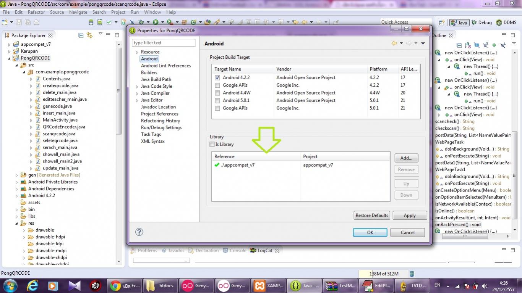Screen dimensions: 522x293
Task: Check the Android 5.0.1 build target
Action: (217, 100)
